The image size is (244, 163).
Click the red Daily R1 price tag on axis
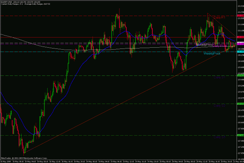240,16
